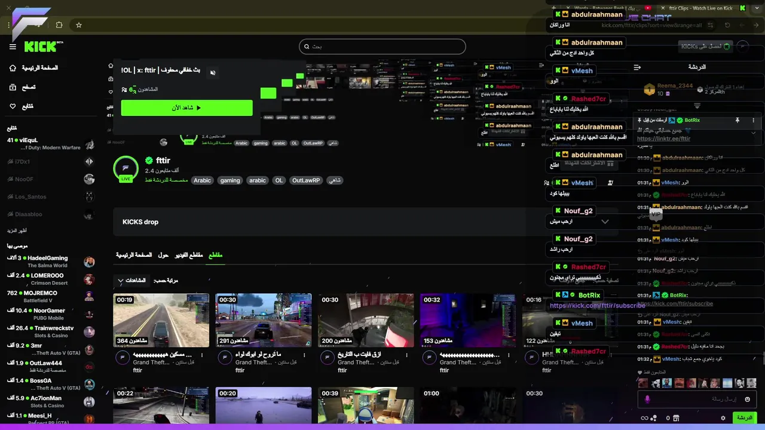Open options menu of the 291-view clip
The height and width of the screenshot is (430, 765).
(x=304, y=355)
